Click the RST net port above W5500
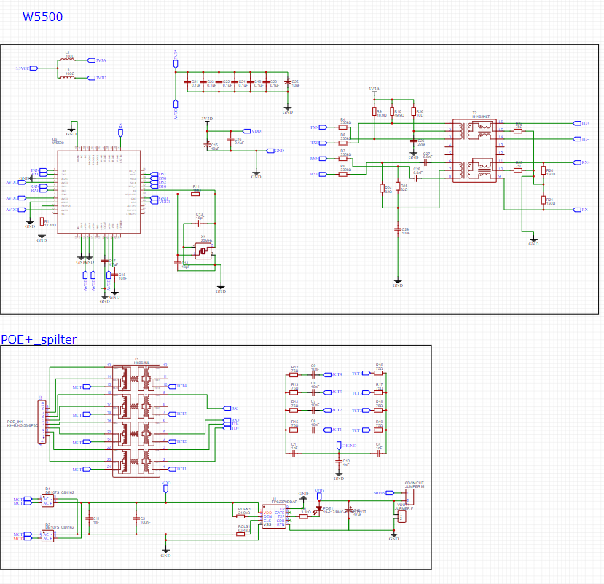This screenshot has width=604, height=584. click(x=120, y=133)
